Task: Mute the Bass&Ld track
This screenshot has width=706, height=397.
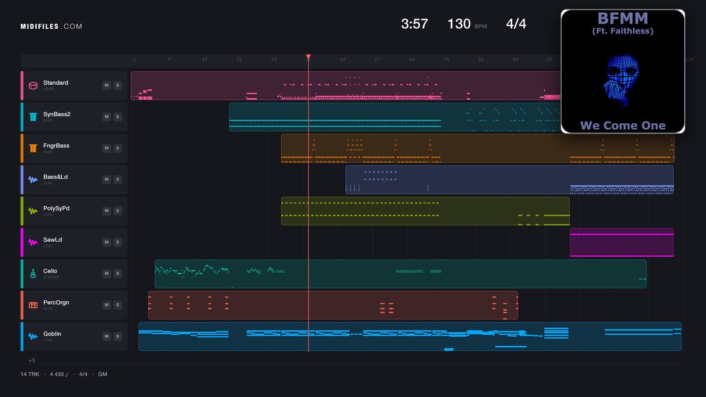Action: pyautogui.click(x=107, y=179)
